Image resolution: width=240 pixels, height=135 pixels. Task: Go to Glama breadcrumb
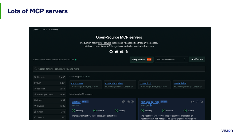point(36,30)
